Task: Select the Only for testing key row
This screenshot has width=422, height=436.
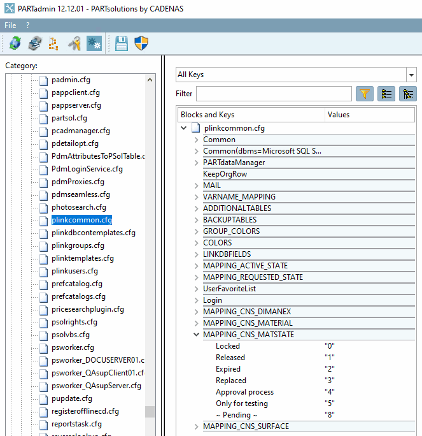Action: (x=242, y=403)
